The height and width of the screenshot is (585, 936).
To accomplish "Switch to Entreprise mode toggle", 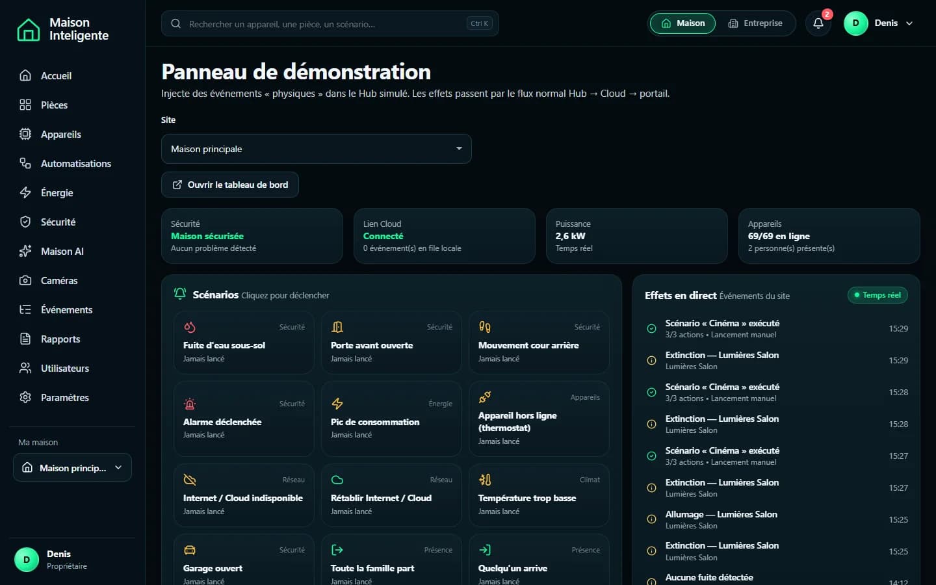I will [x=755, y=23].
